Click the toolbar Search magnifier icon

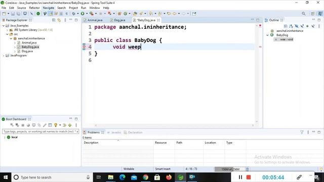[x=303, y=14]
